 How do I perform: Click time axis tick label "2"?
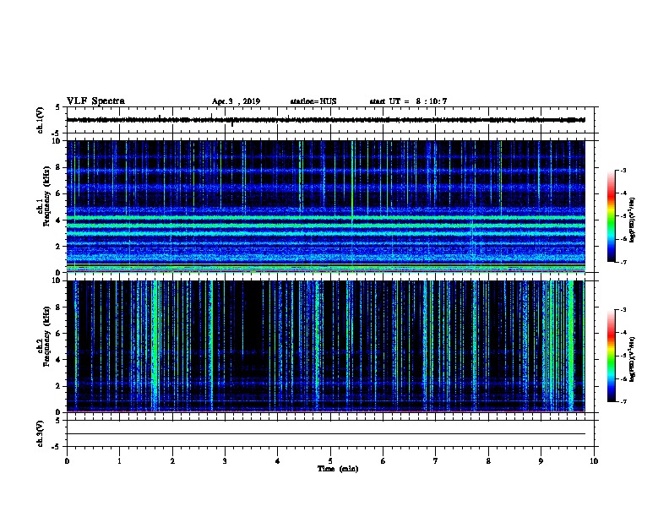tap(172, 461)
